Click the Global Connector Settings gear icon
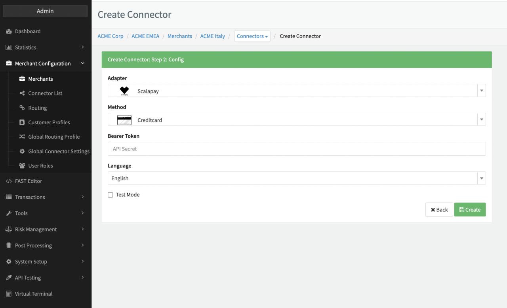 click(22, 151)
